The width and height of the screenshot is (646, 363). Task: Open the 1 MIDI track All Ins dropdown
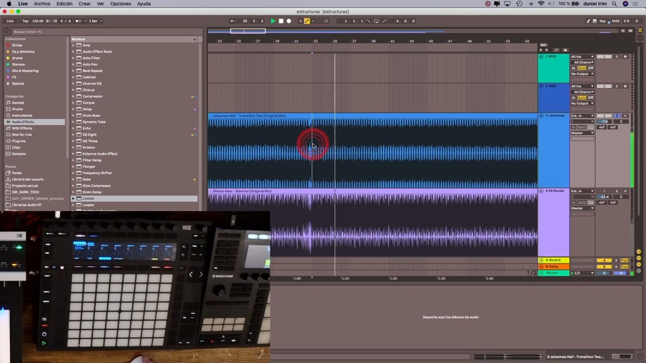click(x=582, y=56)
